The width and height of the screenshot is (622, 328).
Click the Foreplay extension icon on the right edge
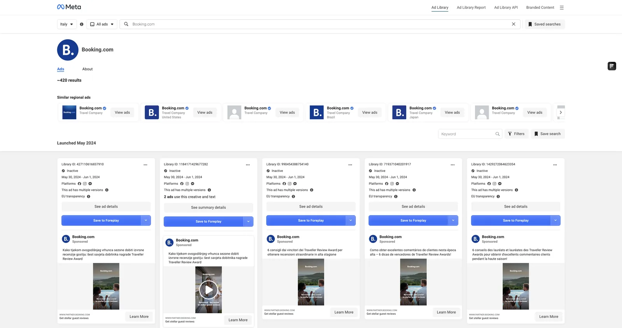pyautogui.click(x=612, y=66)
